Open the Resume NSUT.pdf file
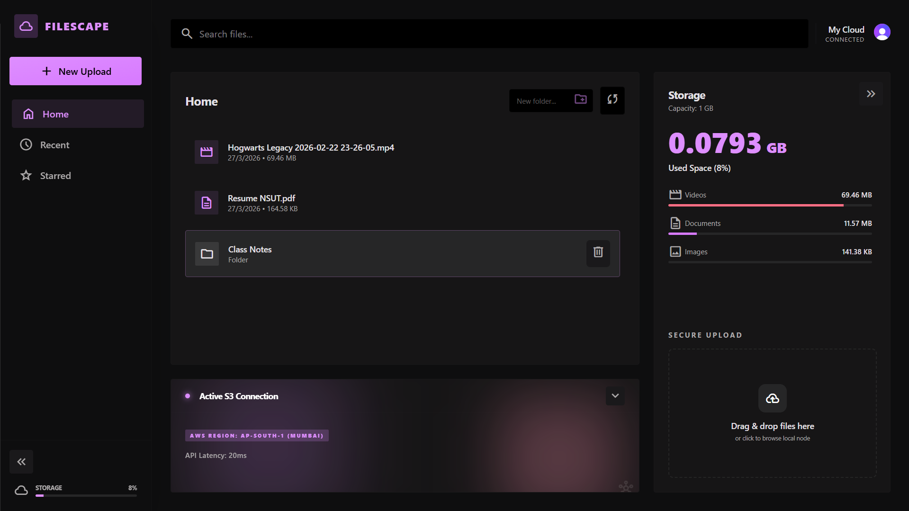909x511 pixels. click(403, 203)
